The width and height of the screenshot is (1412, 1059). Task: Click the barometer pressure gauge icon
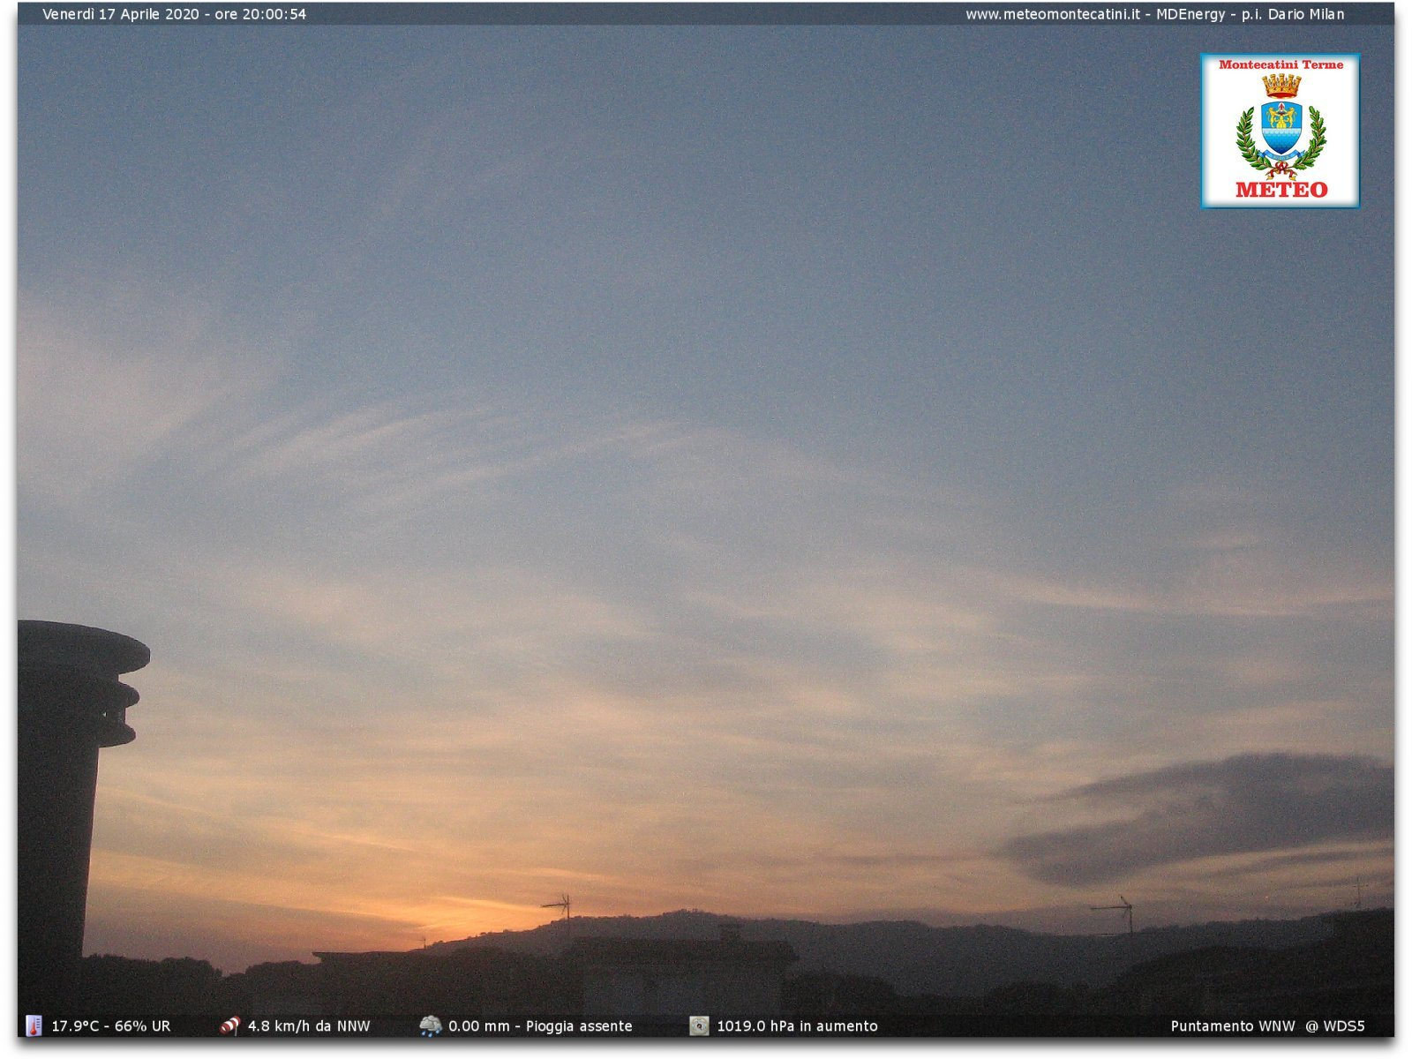click(699, 1025)
